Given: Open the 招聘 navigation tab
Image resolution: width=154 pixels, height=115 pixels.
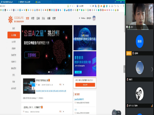Looking at the screenshot, I should [x=54, y=18].
